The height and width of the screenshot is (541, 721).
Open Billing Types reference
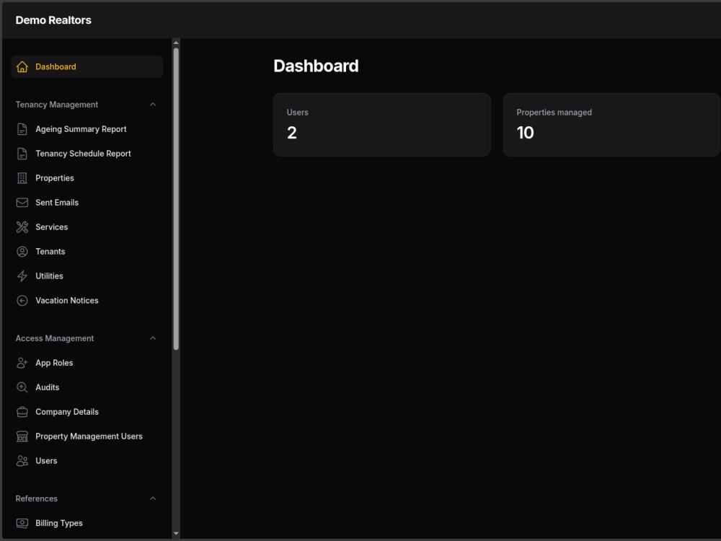87,523
